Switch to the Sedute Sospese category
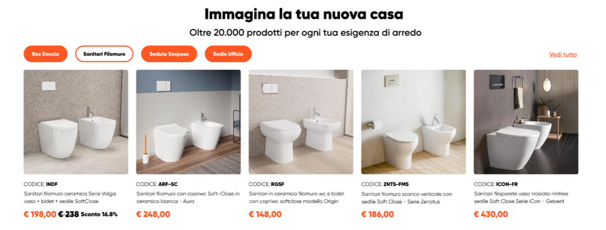Viewport: 606px width, 230px height. click(x=169, y=54)
